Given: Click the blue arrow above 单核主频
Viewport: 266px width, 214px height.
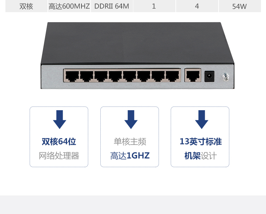Looking at the screenshot, I should 131,119.
